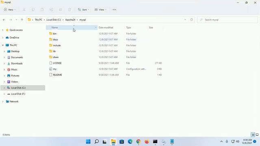
Task: Select the README file
Action: 57,75
